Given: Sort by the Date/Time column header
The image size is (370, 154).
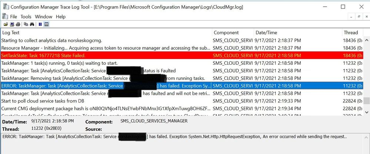Looking at the screenshot, I should (x=266, y=33).
